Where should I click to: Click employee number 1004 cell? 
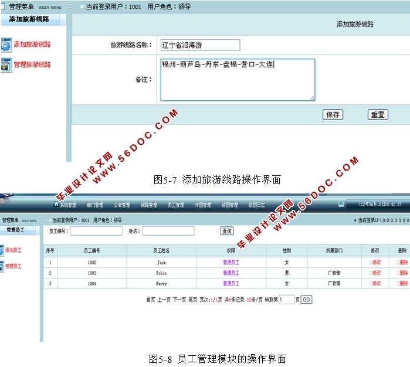(92, 283)
